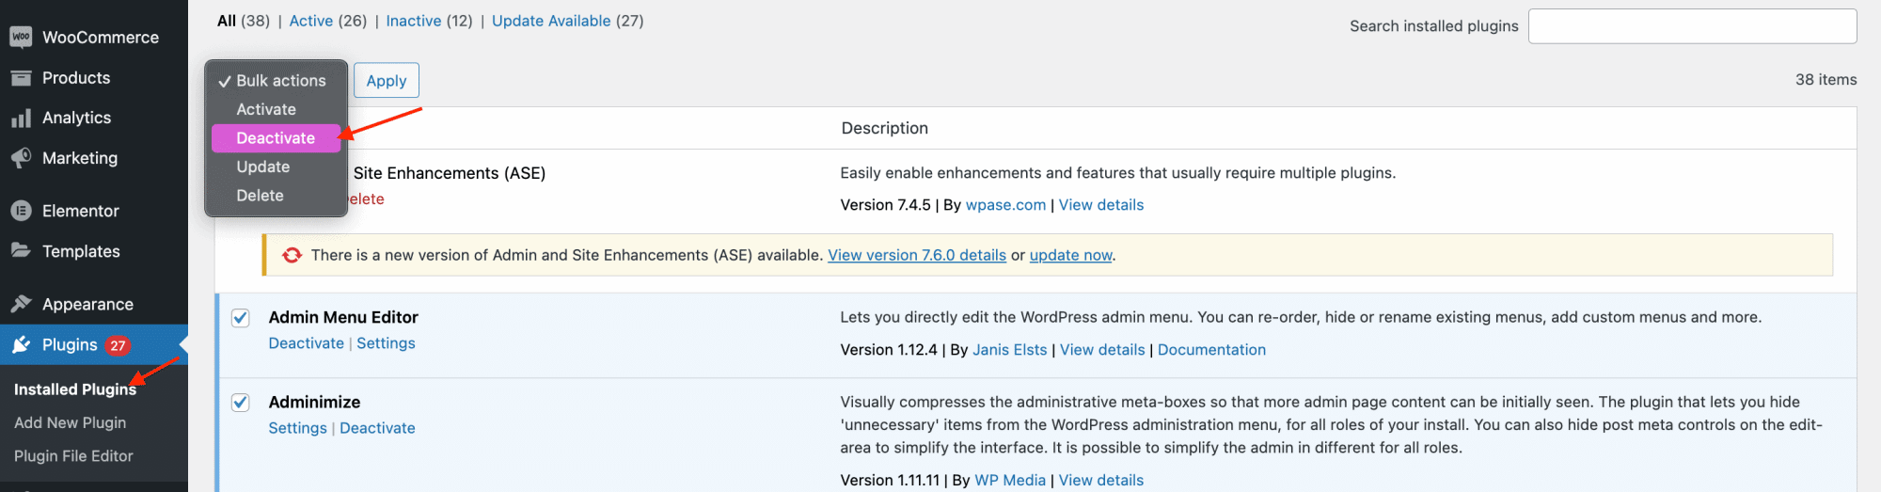Select Activate from the bulk actions list

[x=276, y=109]
